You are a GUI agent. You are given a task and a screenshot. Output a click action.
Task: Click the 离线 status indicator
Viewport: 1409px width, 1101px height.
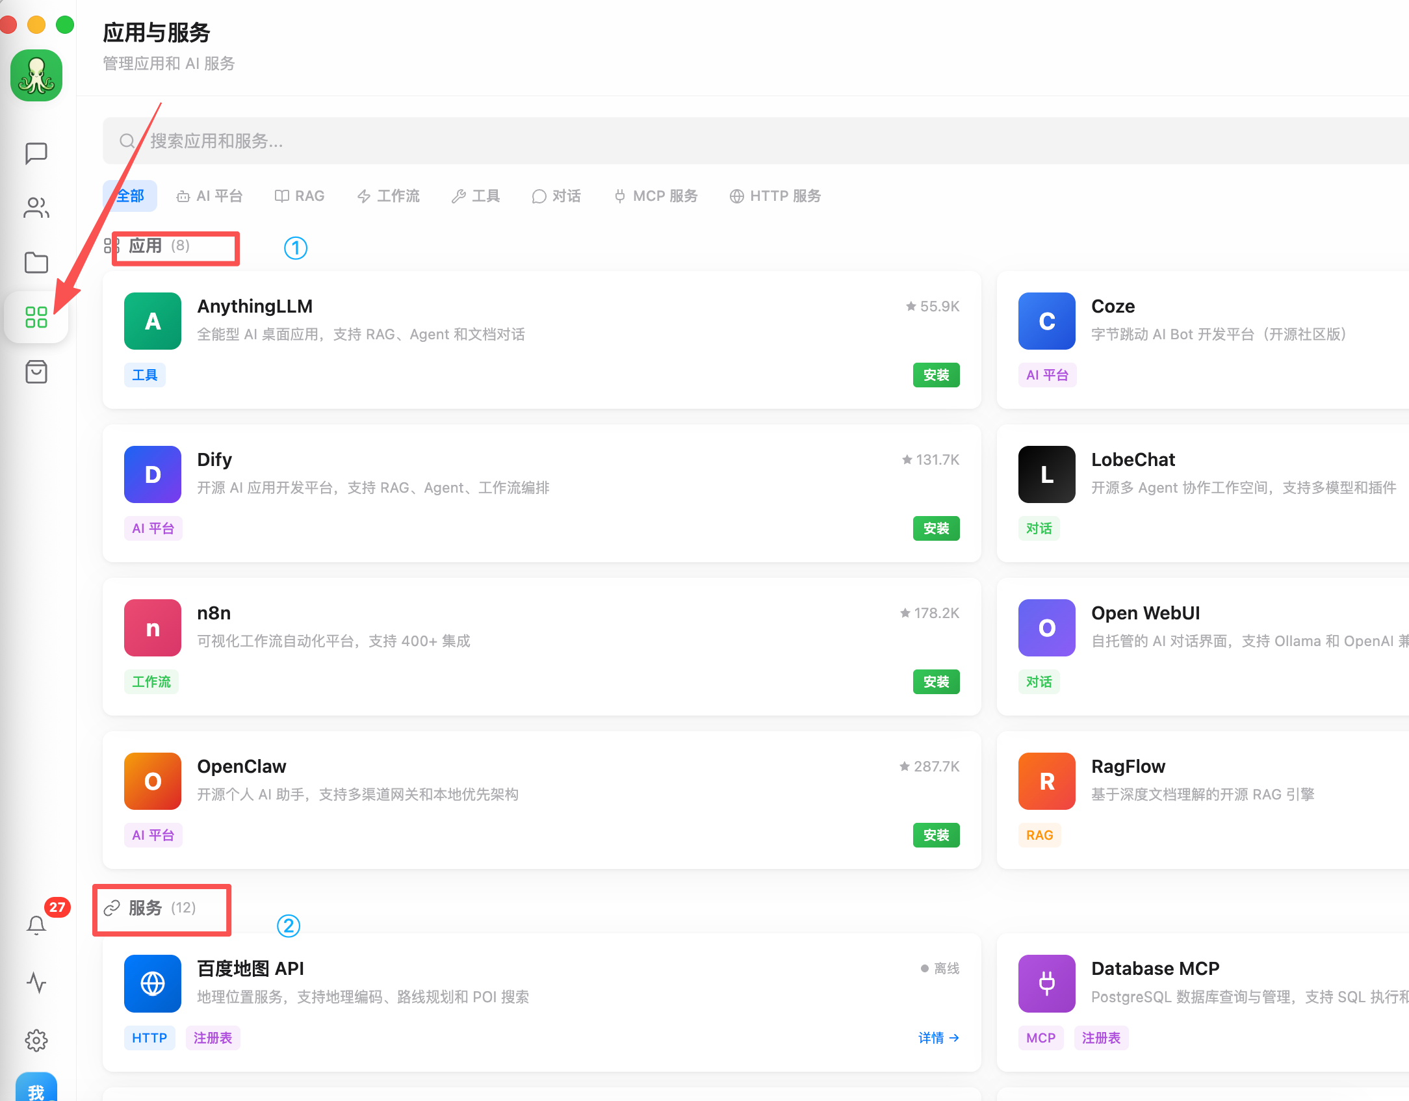pyautogui.click(x=940, y=968)
